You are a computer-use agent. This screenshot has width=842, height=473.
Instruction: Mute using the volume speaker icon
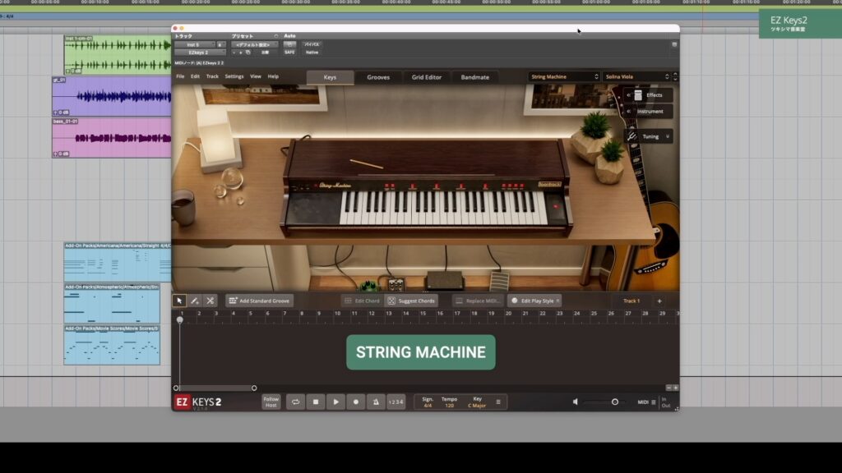[576, 402]
